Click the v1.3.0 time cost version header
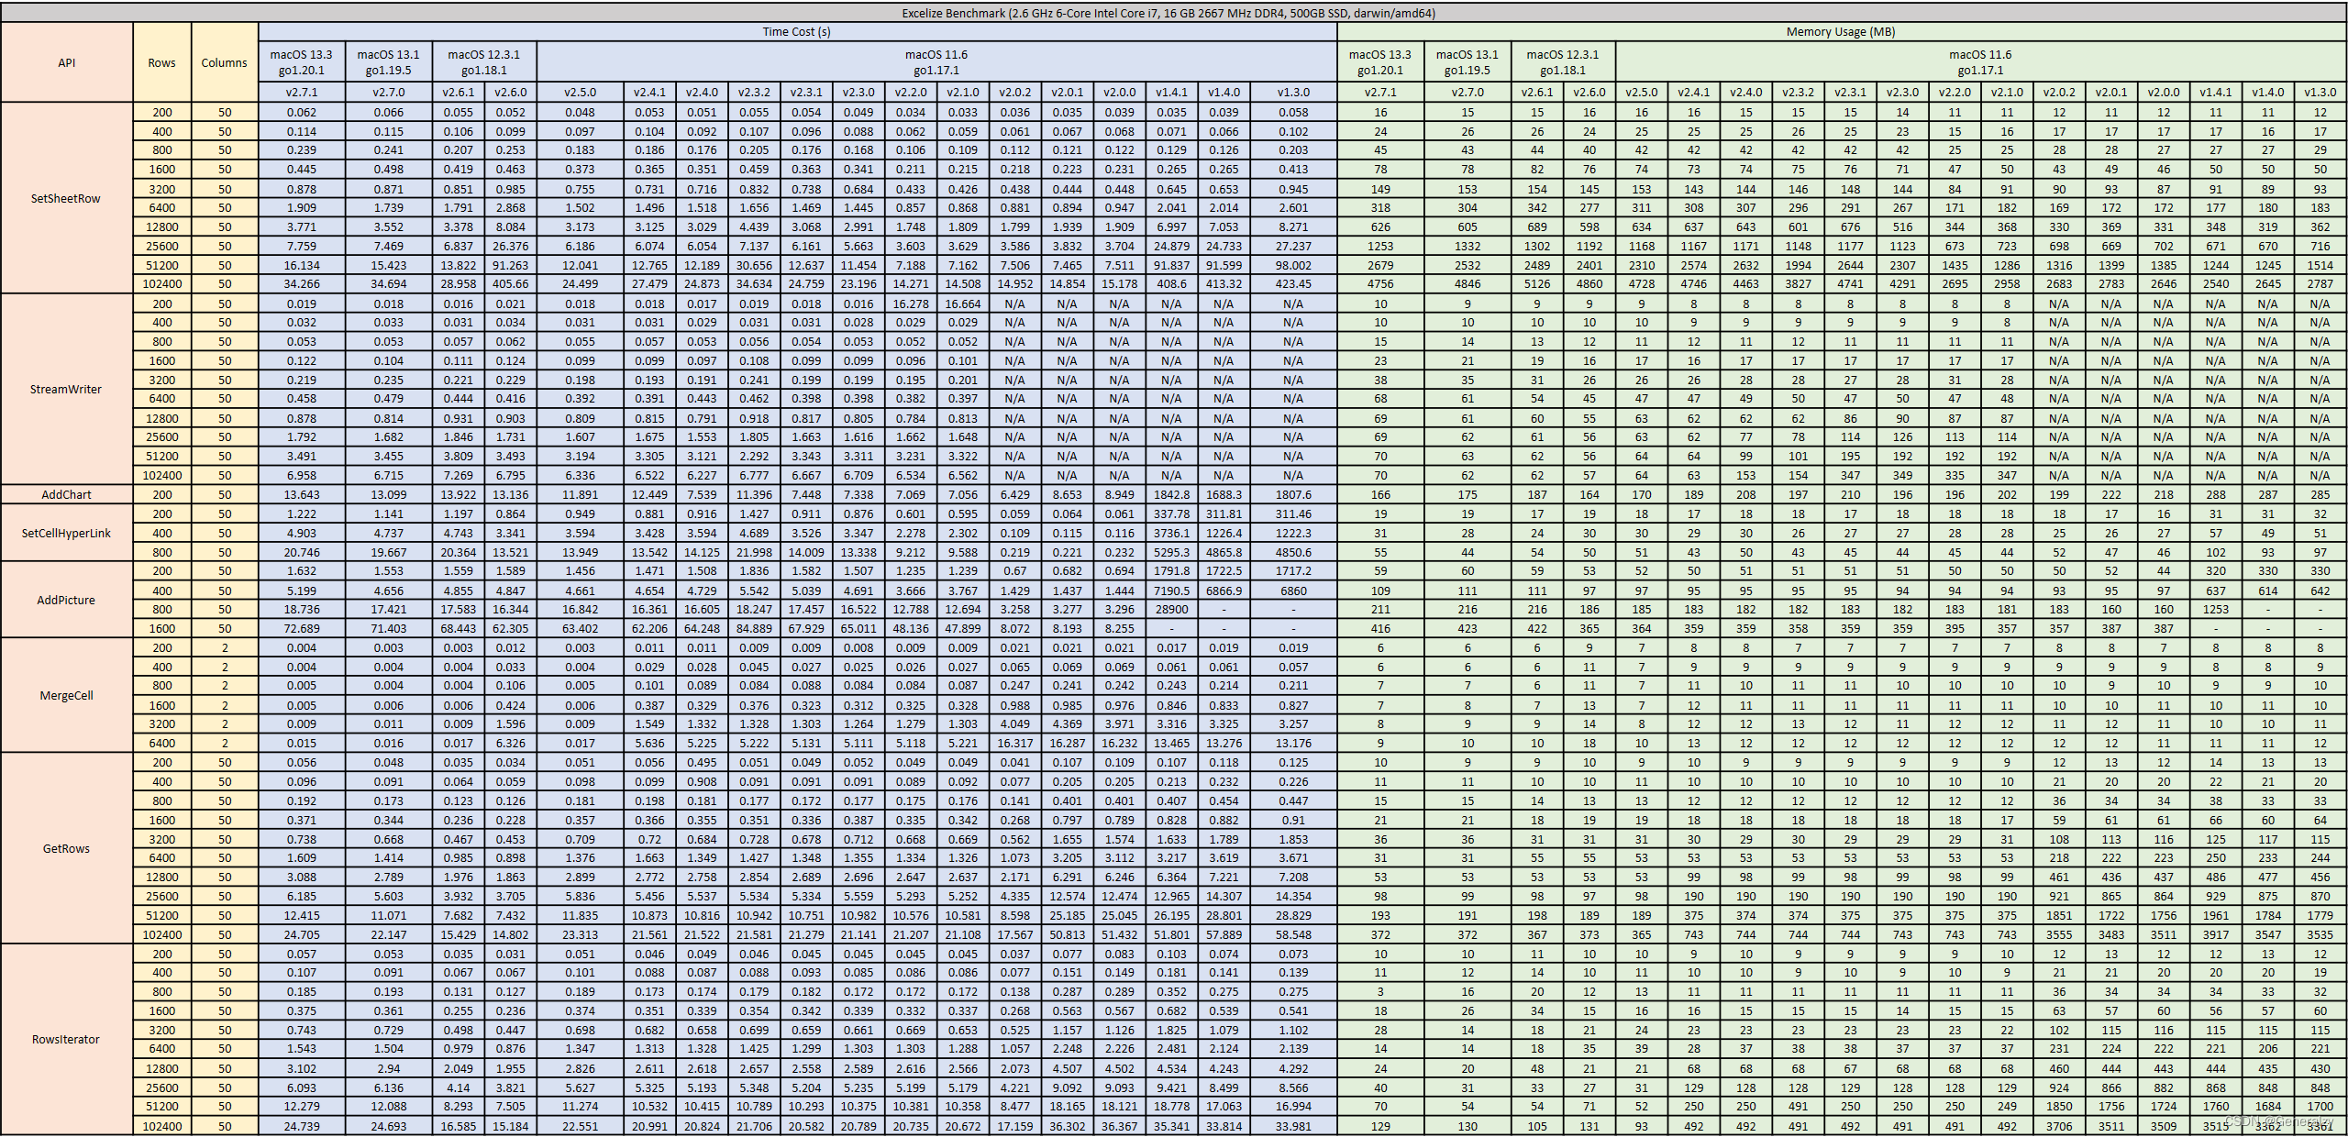 click(1292, 93)
